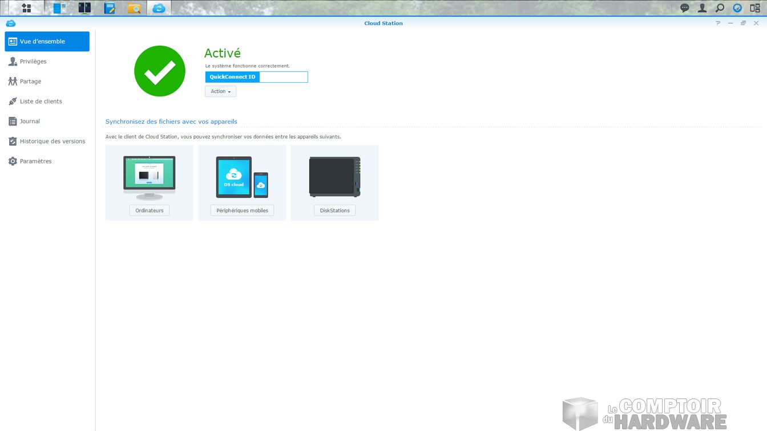767x431 pixels.
Task: Switch to the Journal section
Action: coord(30,121)
